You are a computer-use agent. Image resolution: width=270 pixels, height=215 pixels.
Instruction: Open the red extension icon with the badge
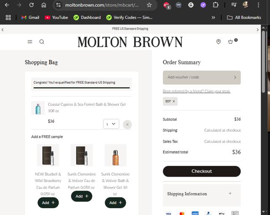pos(167,5)
